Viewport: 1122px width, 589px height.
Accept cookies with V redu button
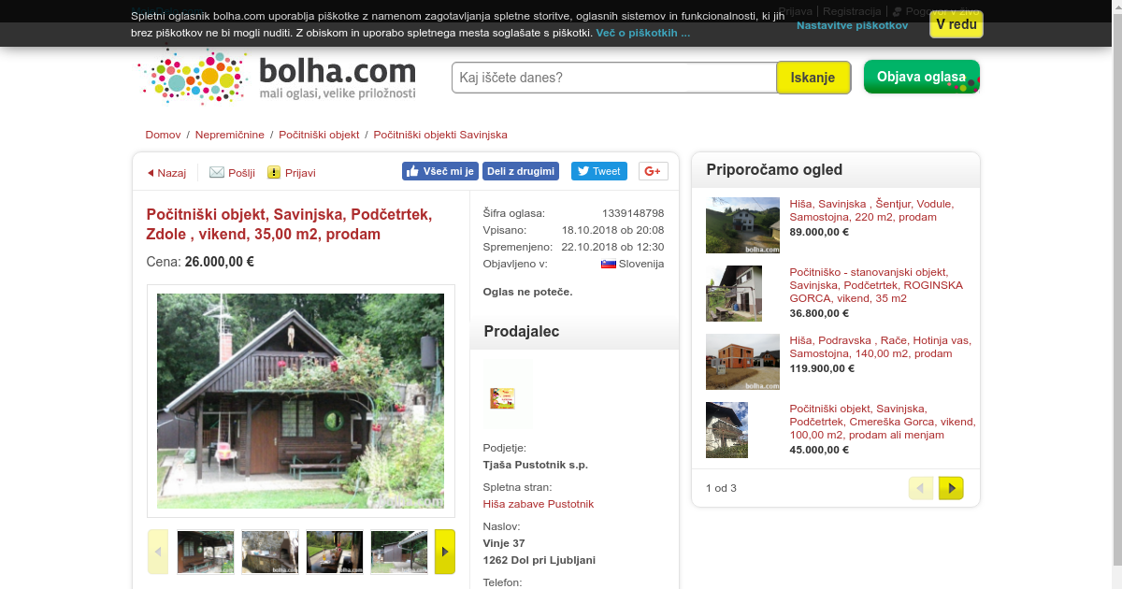click(x=957, y=24)
